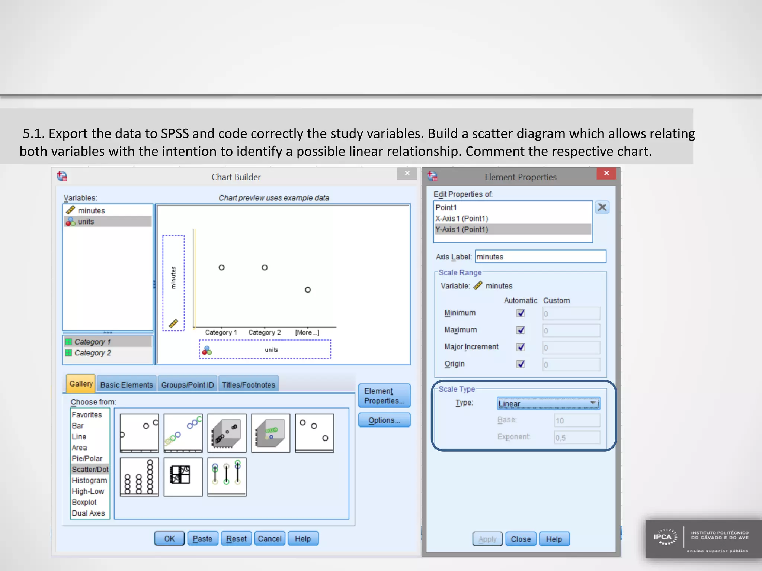Image resolution: width=762 pixels, height=571 pixels.
Task: Choose Scatter/Dot in the gallery list
Action: coord(90,469)
